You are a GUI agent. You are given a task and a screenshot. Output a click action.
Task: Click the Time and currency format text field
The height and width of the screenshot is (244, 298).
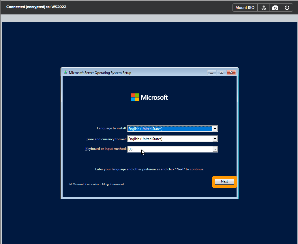tap(170, 139)
